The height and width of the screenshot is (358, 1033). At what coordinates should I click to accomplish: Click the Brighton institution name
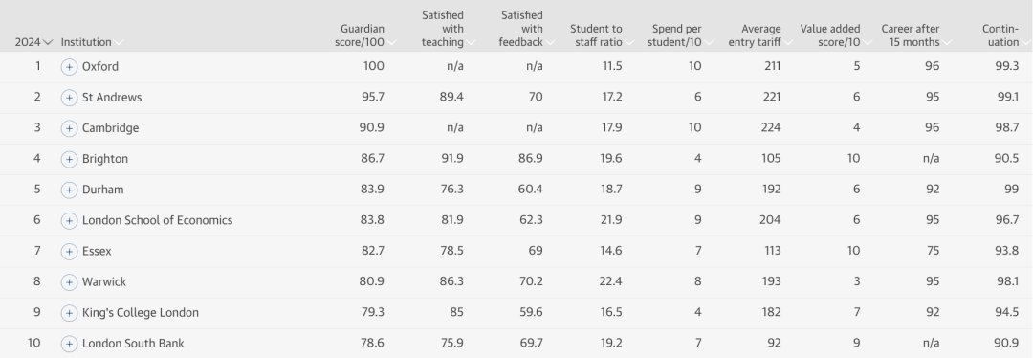(105, 159)
